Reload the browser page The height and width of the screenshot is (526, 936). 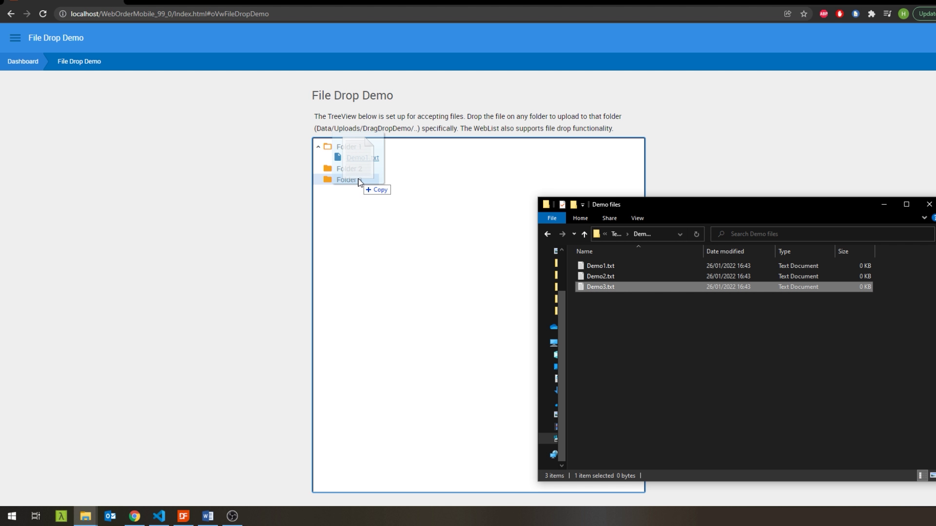[x=43, y=14]
